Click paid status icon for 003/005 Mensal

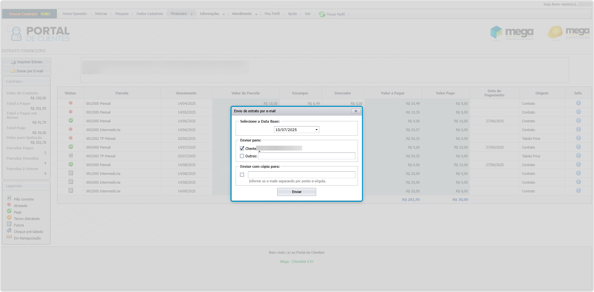pos(70,120)
